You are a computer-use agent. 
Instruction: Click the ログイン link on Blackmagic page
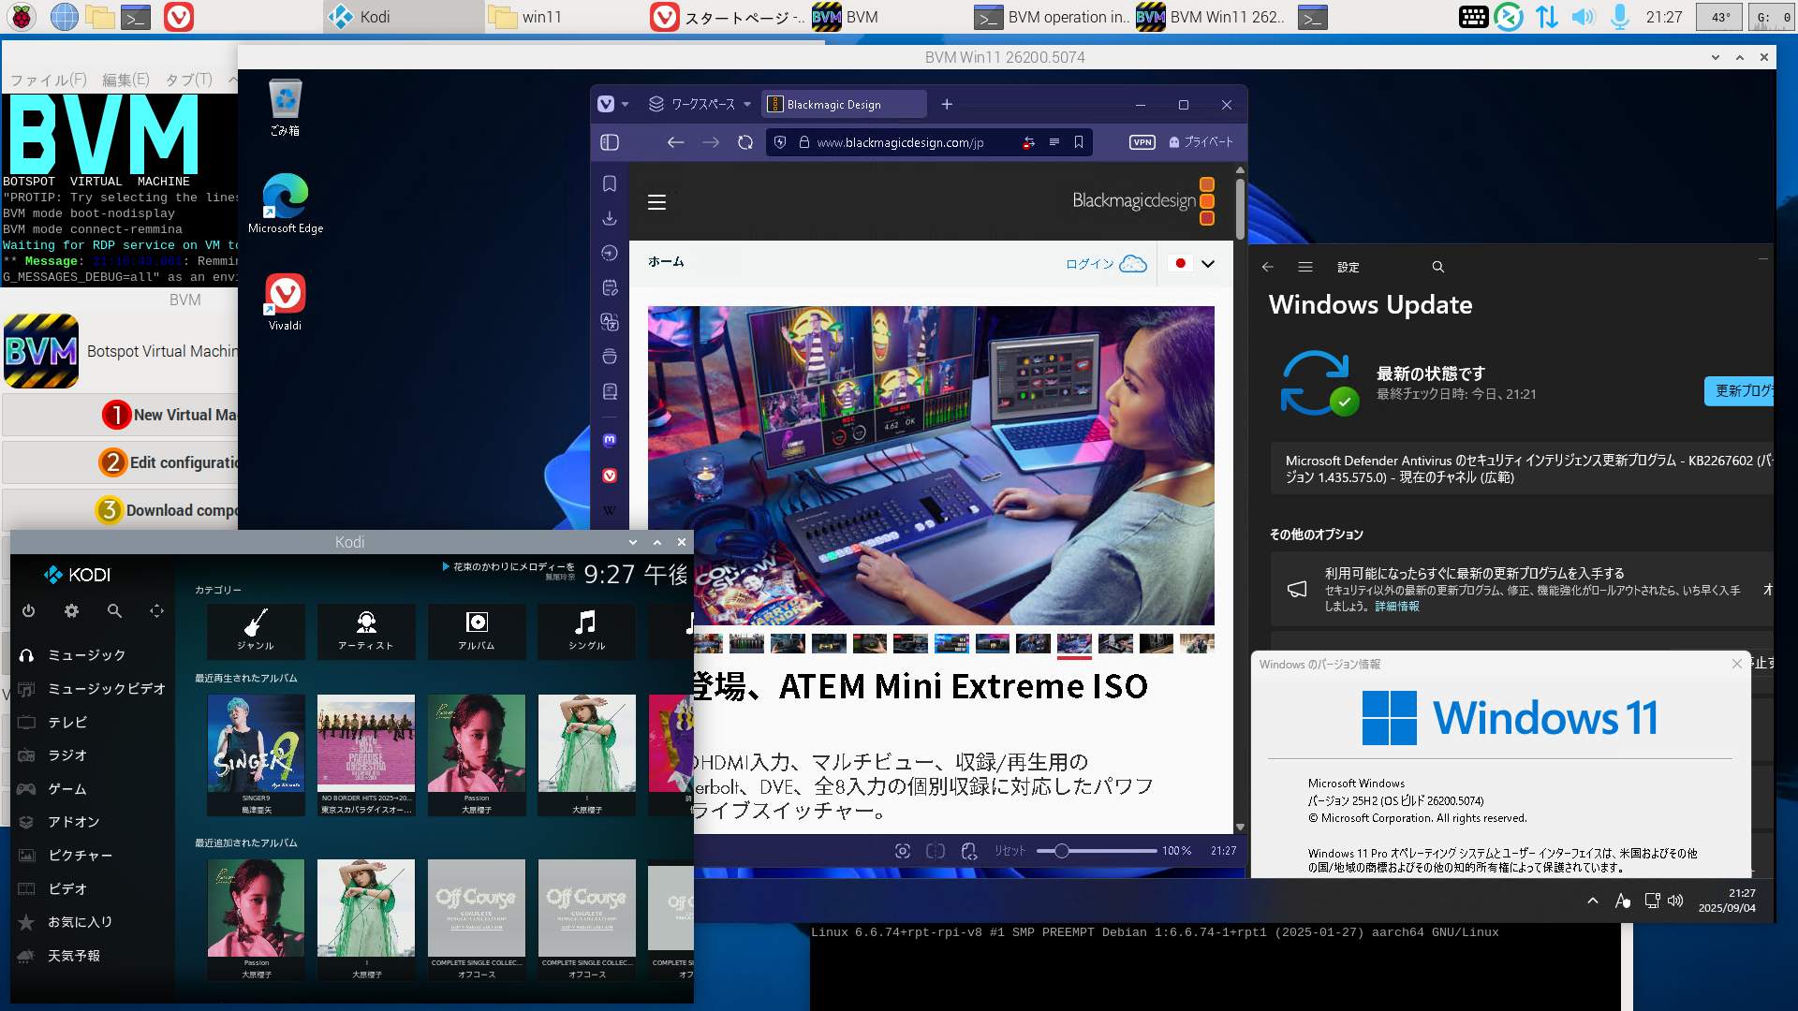[1090, 264]
